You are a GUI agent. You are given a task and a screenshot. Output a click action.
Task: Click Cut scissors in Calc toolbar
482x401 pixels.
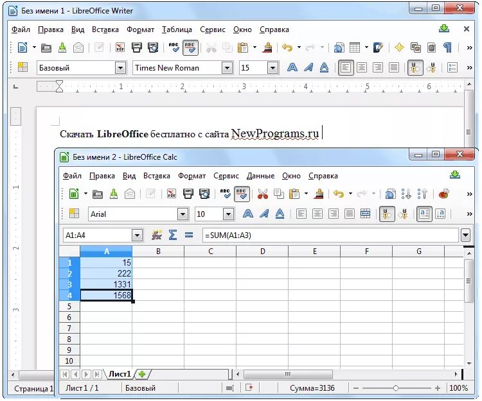pyautogui.click(x=263, y=194)
